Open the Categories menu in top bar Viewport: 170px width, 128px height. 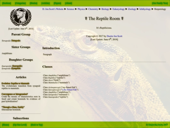tap(20, 3)
